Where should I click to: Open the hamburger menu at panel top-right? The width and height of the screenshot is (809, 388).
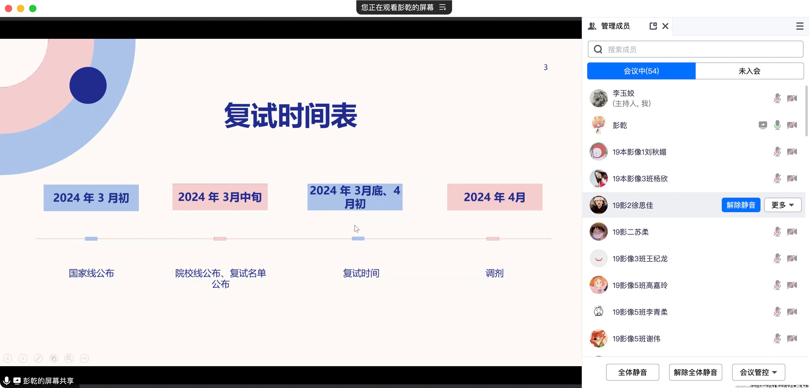[800, 26]
